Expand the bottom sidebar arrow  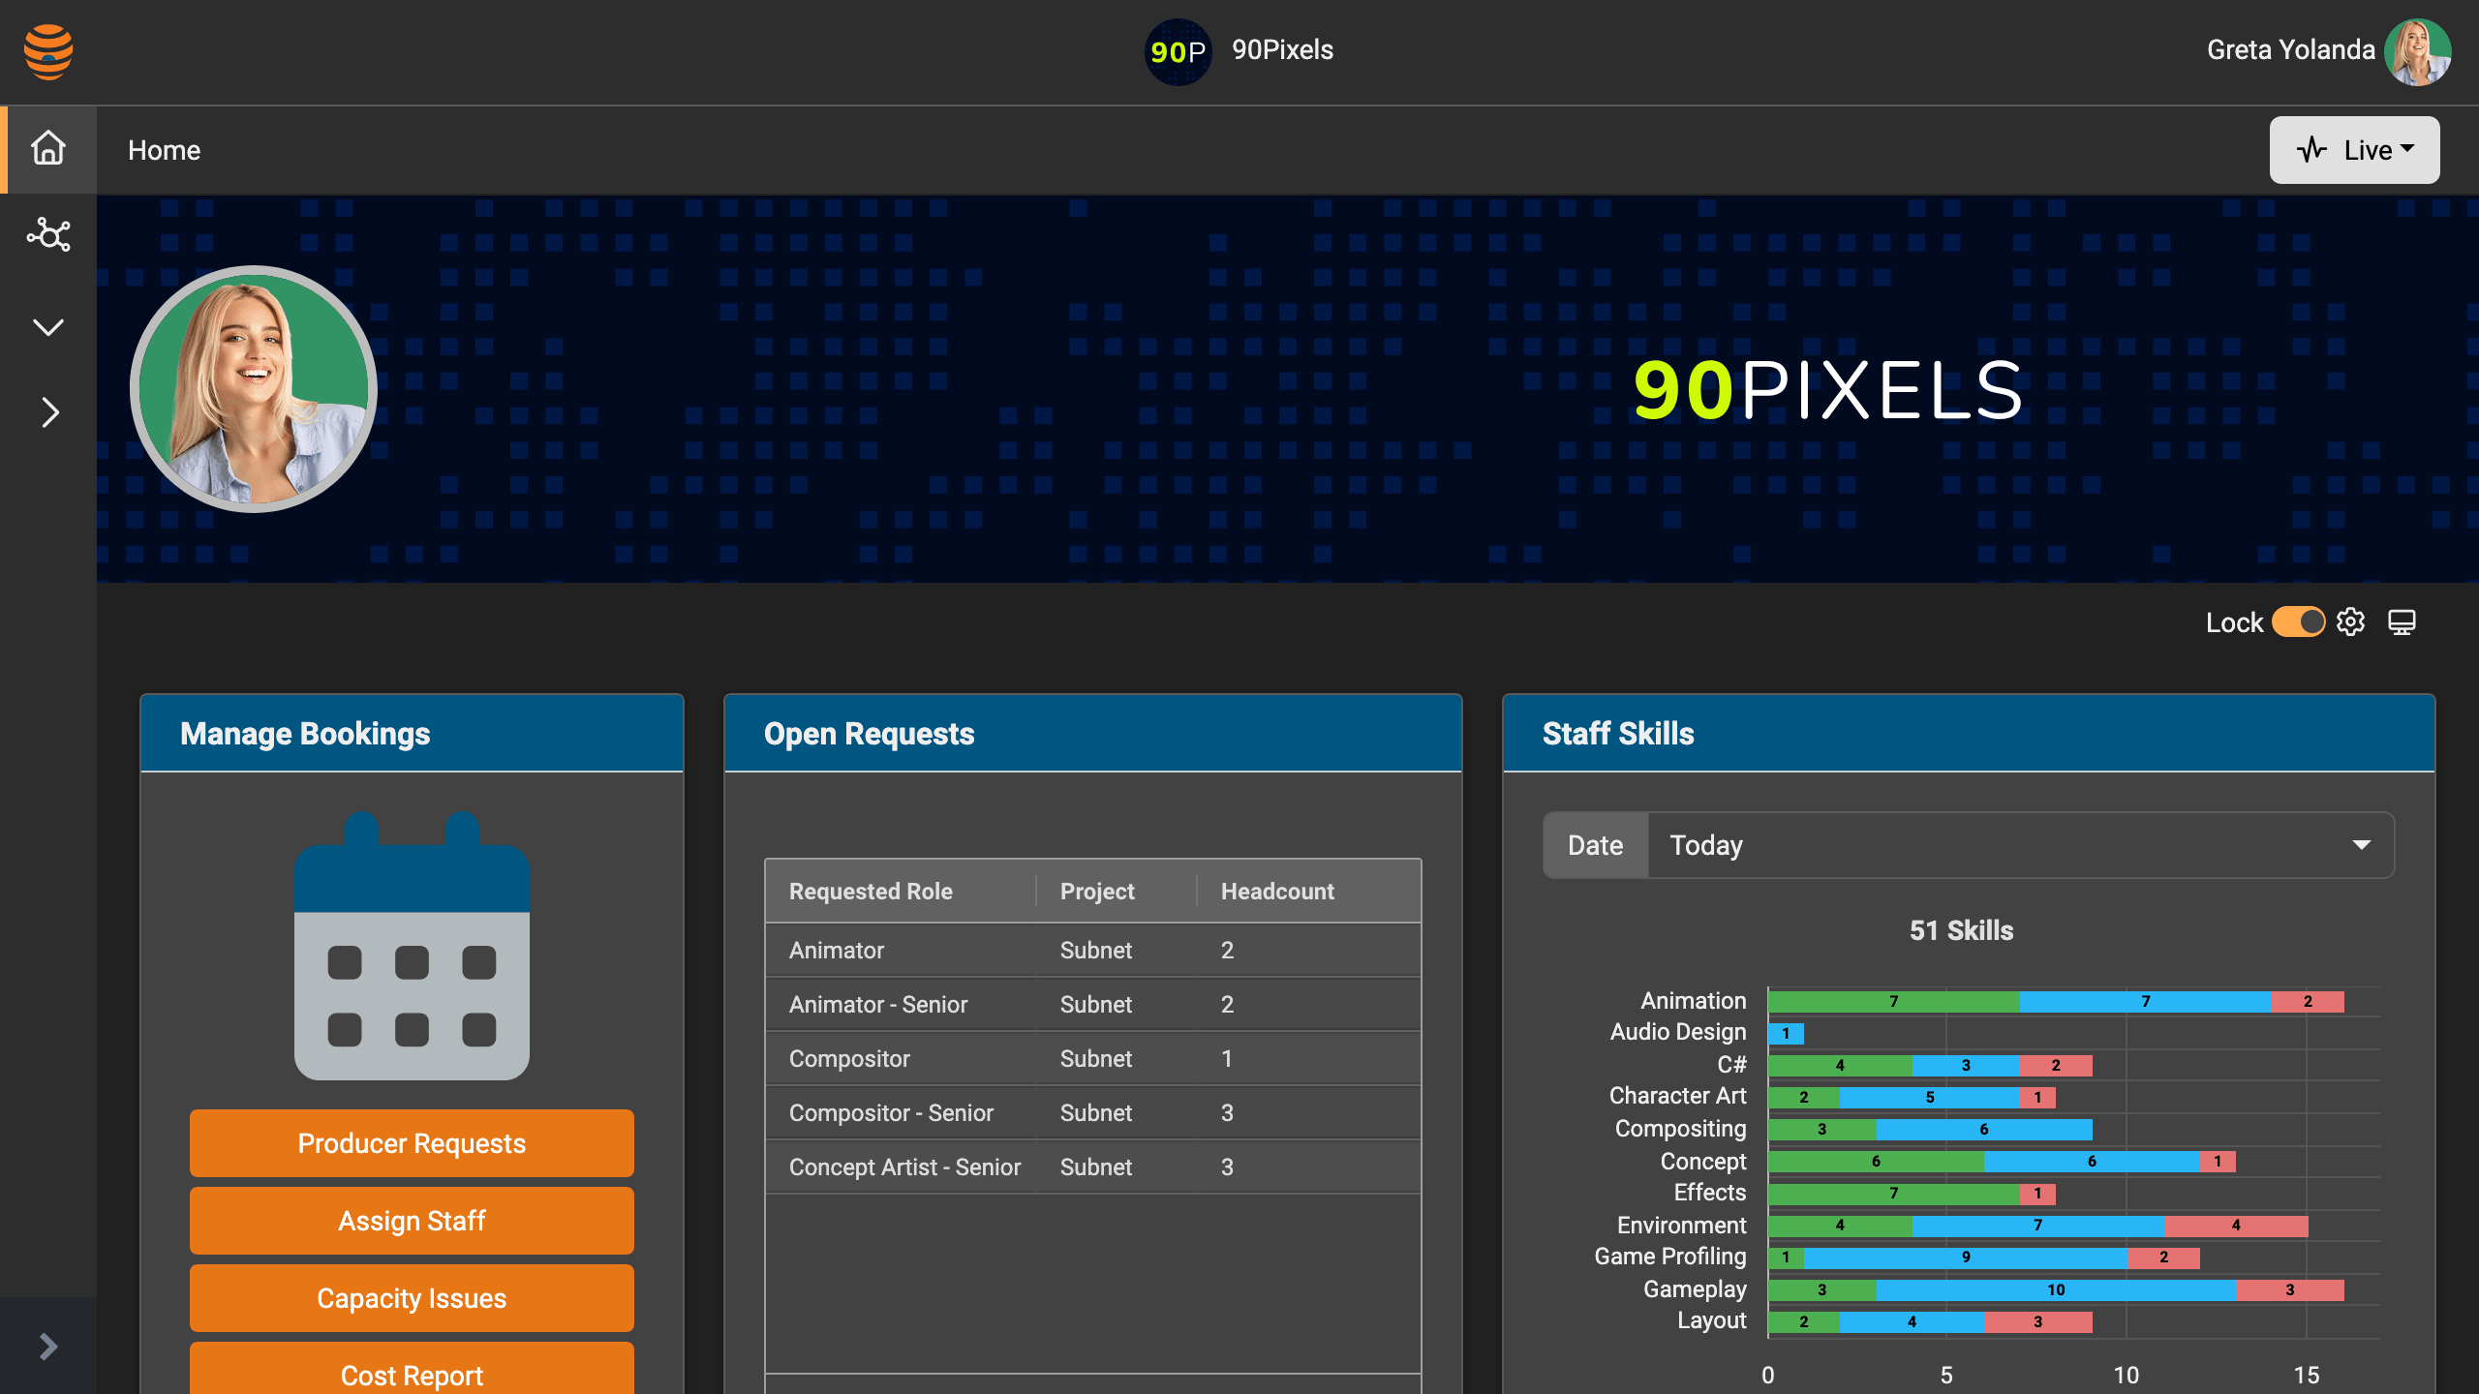[48, 1346]
